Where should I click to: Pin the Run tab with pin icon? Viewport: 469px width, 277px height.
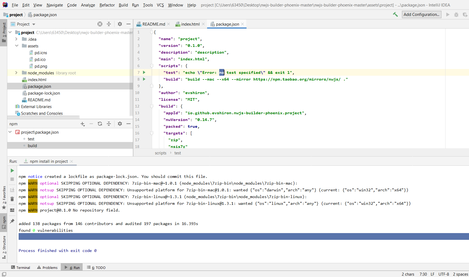(12, 221)
